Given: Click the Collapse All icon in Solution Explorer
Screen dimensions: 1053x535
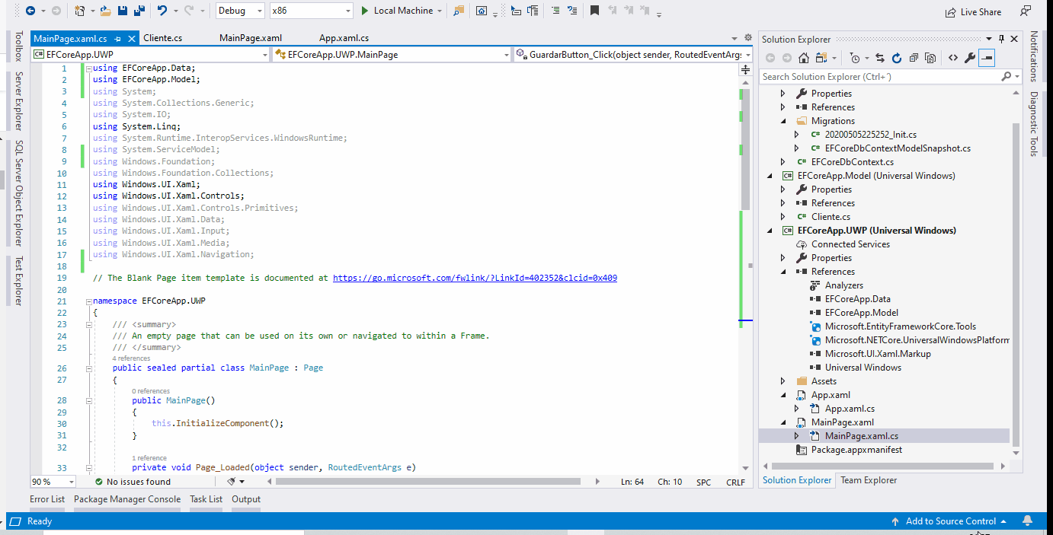Looking at the screenshot, I should coord(914,57).
